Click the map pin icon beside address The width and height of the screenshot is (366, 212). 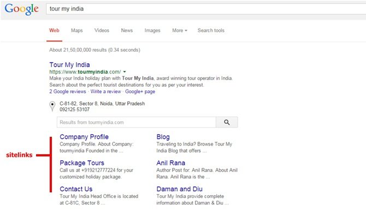tap(52, 106)
